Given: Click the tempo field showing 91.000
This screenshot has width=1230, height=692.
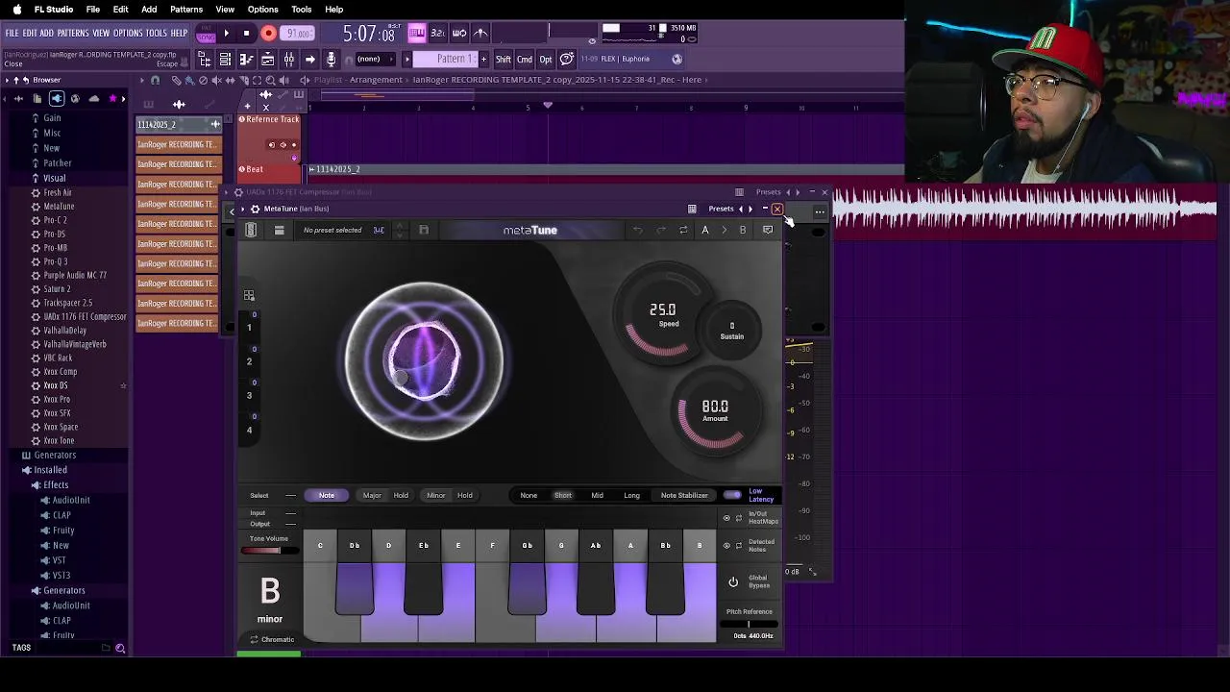Looking at the screenshot, I should pos(299,34).
